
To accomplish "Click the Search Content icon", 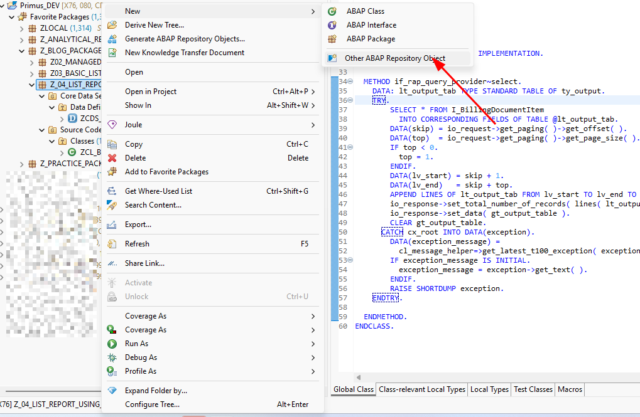I will 112,205.
